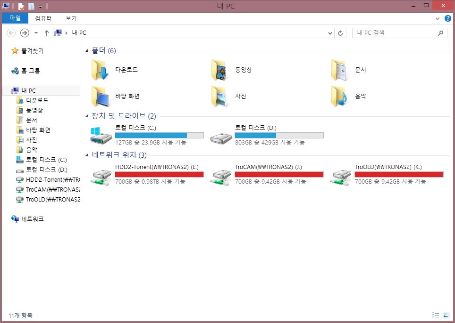This screenshot has width=455, height=323.
Task: Click the properties icon in quick access toolbar
Action: (21, 6)
